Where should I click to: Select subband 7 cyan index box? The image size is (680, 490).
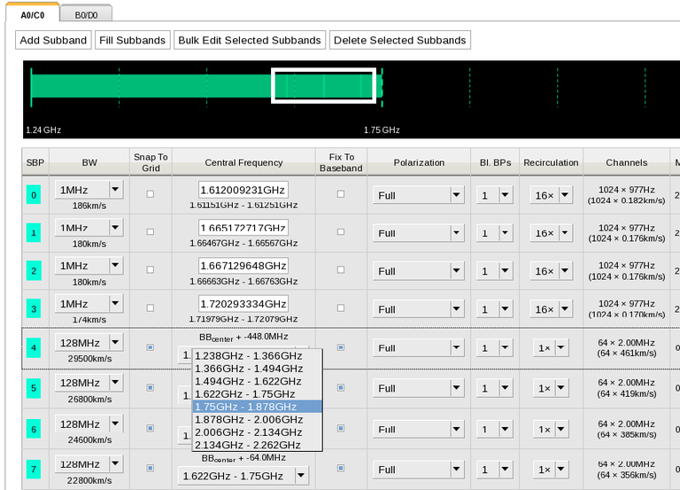coord(35,469)
